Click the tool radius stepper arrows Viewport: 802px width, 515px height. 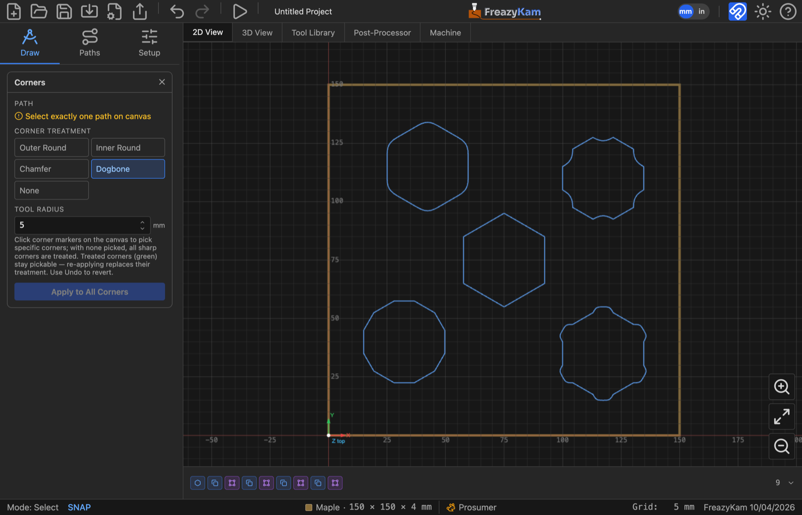click(x=142, y=225)
